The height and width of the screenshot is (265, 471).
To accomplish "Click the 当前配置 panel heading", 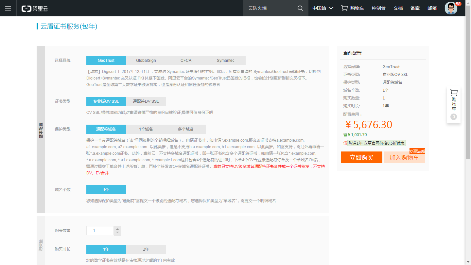I will pyautogui.click(x=352, y=53).
